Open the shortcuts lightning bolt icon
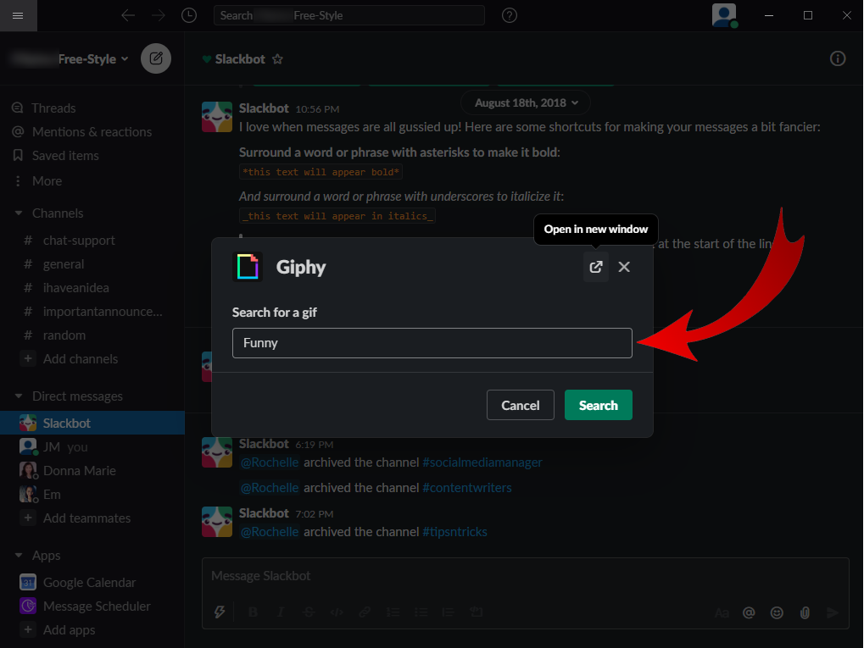The height and width of the screenshot is (648, 864). click(220, 612)
